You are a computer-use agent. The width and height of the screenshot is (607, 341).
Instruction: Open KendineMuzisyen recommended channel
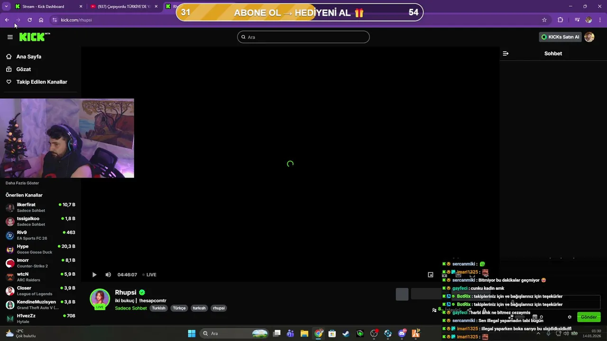point(40,305)
